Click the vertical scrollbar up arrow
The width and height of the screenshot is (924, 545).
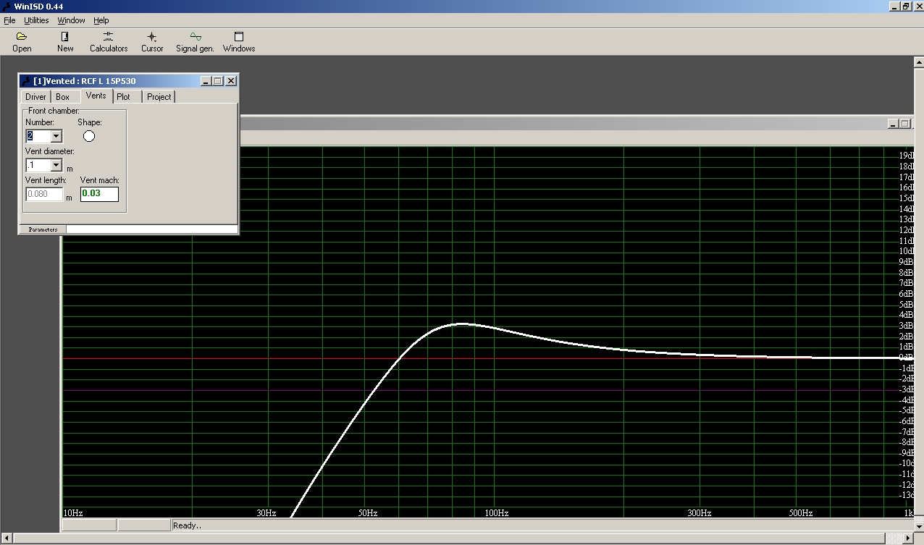coord(918,62)
